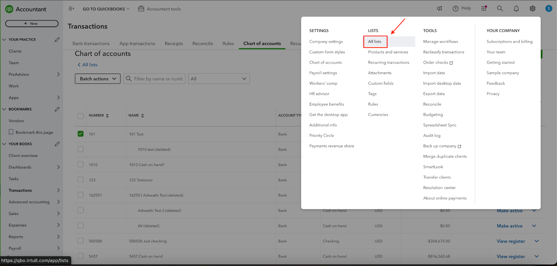557x266 pixels.
Task: Click the Bookmark this page icon
Action: pos(11,132)
